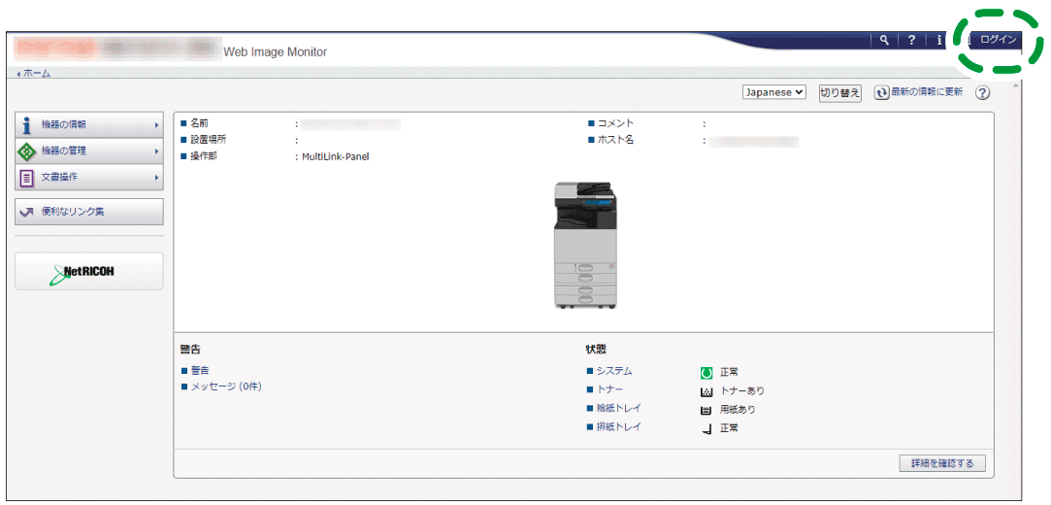This screenshot has height=505, width=1051.
Task: Click the search magnifier icon in header
Action: click(x=884, y=40)
